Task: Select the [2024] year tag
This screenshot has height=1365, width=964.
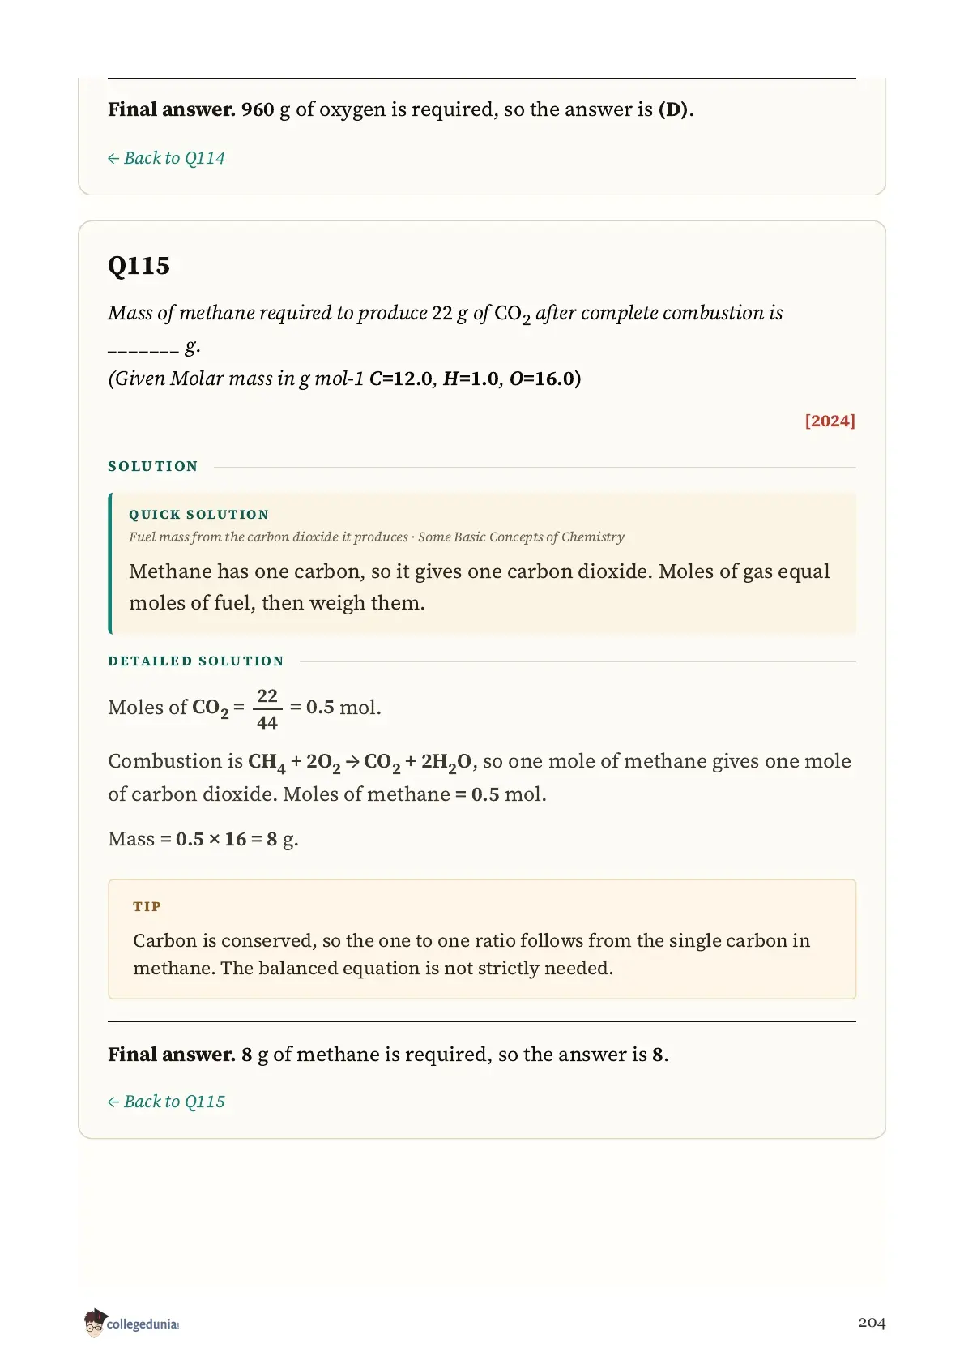Action: [830, 421]
